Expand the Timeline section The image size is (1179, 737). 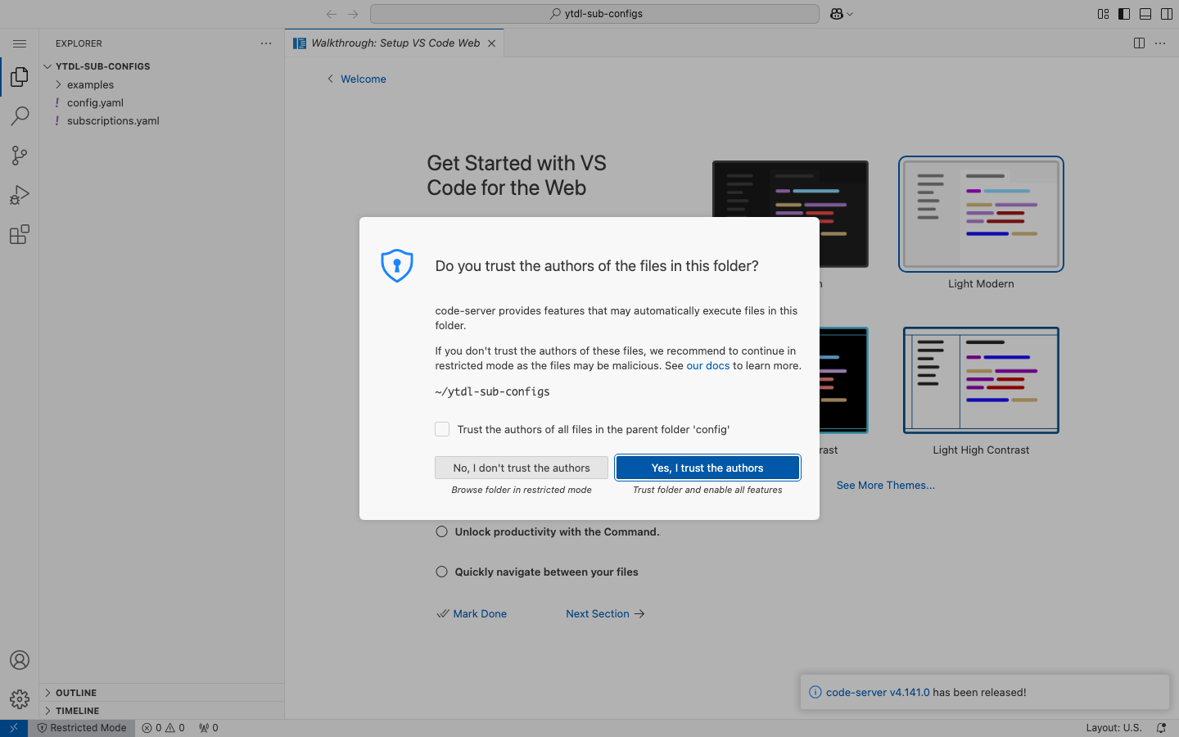click(162, 711)
